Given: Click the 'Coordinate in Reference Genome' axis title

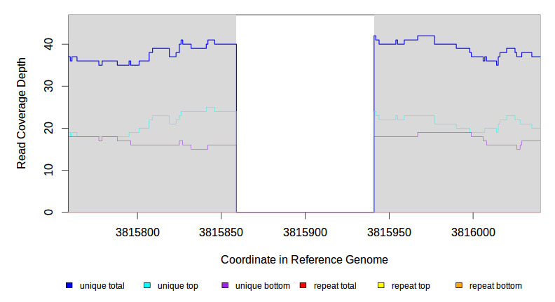Looking at the screenshot, I should coord(304,259).
